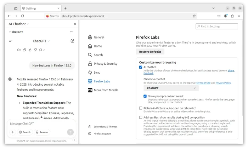Open Sync settings category
This screenshot has width=248, height=149.
point(94,73)
